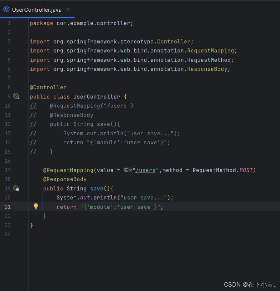The image size is (280, 291).
Task: Click the Controller import name on line 3
Action: [x=174, y=41]
